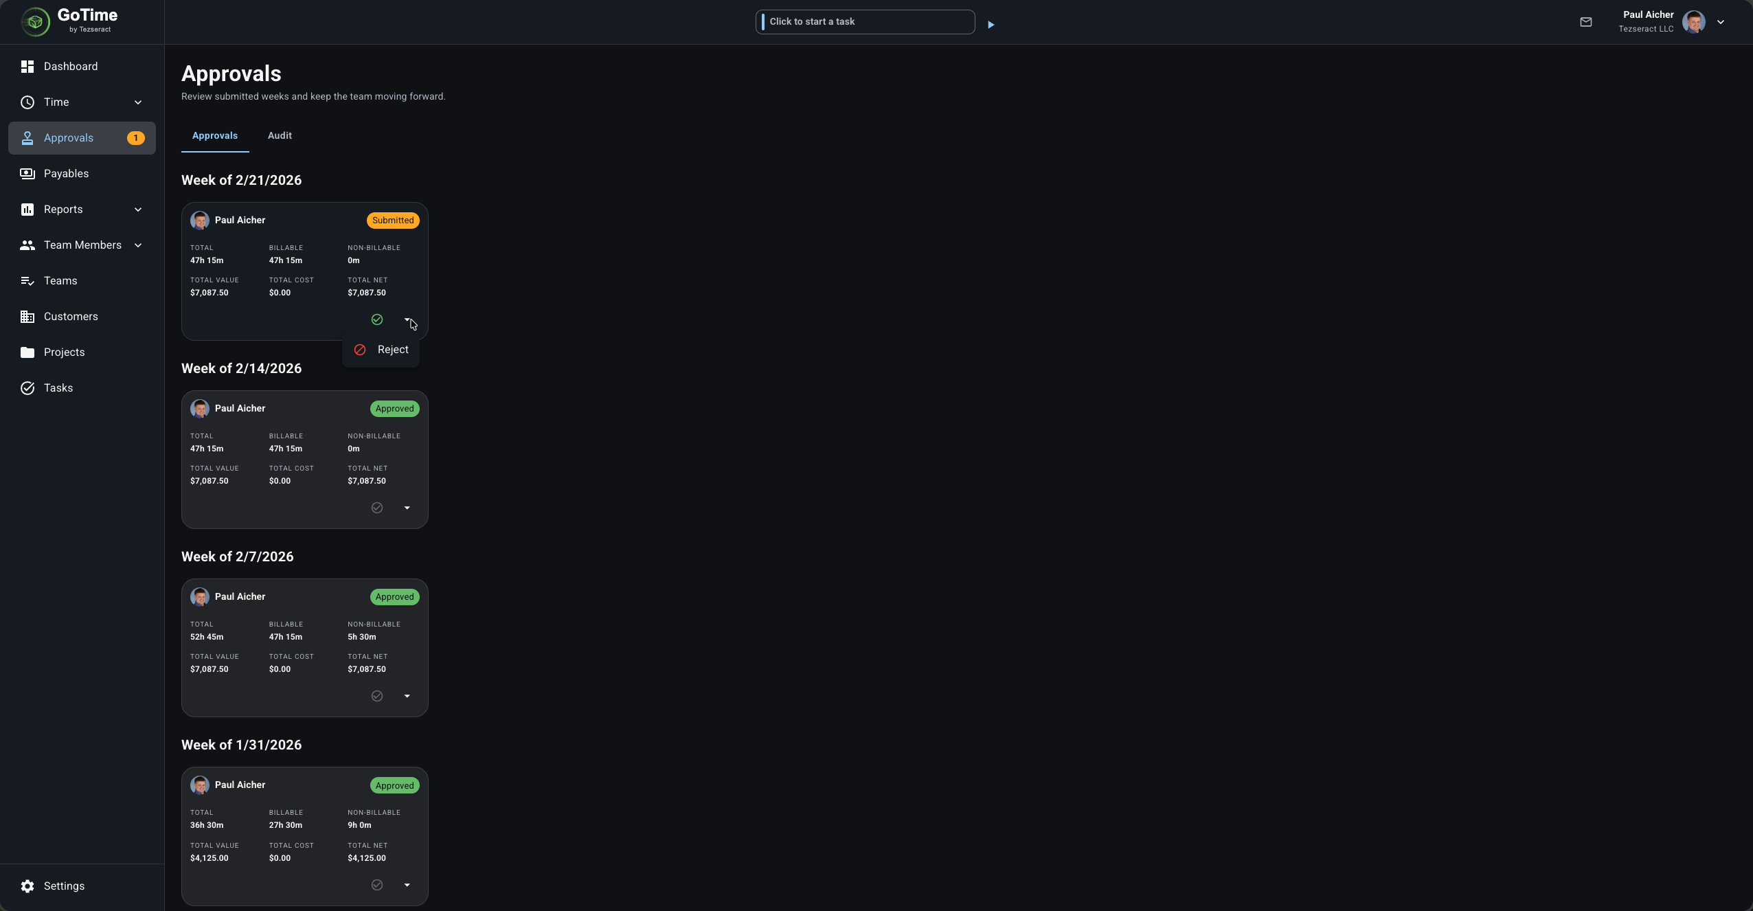Screen dimensions: 1753x911
Task: Click approve check on Week of 2/7/2026 card
Action: pos(377,696)
